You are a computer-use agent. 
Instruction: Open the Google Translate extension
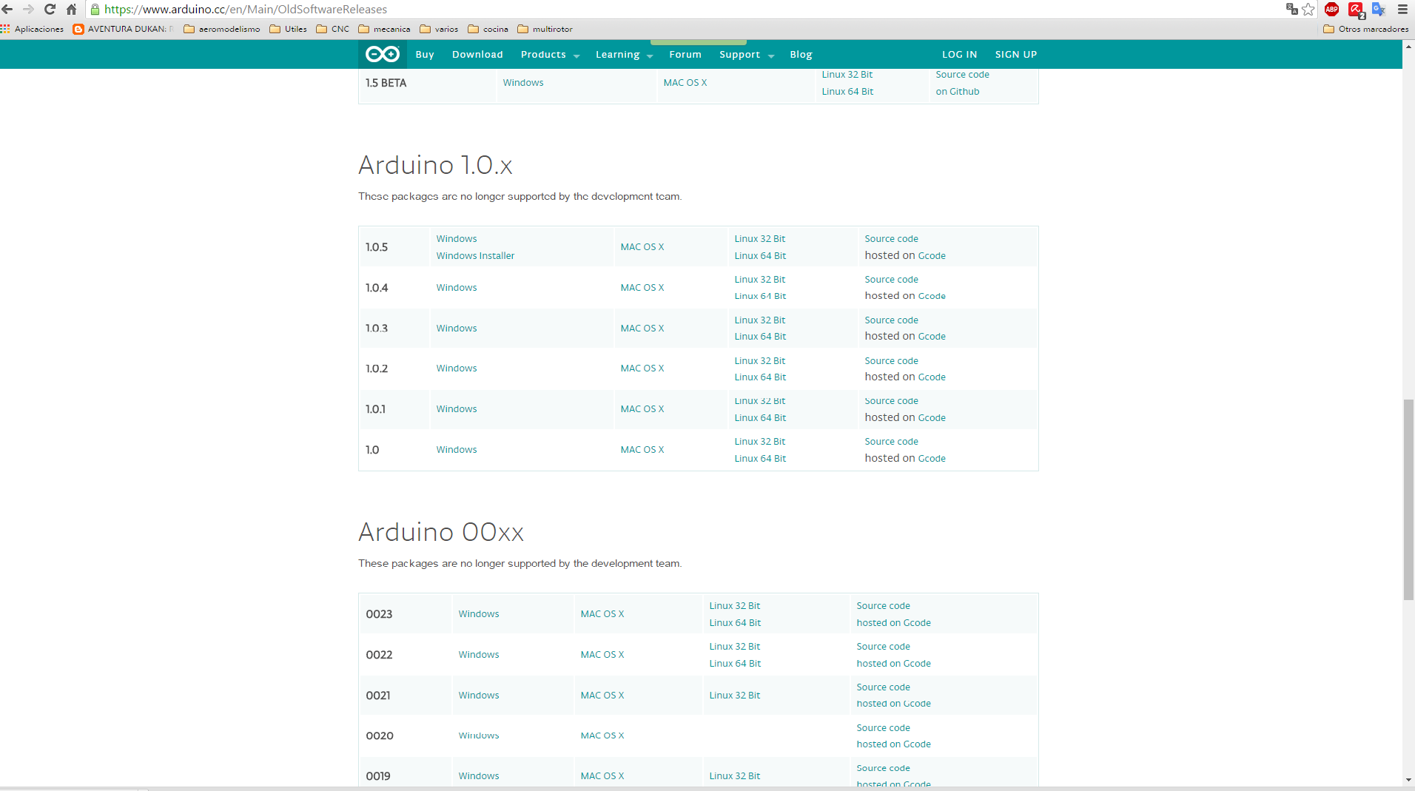(x=1379, y=10)
